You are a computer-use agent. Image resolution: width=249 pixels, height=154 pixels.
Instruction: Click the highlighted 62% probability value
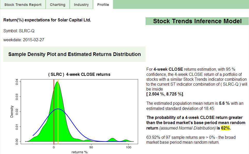pyautogui.click(x=225, y=128)
